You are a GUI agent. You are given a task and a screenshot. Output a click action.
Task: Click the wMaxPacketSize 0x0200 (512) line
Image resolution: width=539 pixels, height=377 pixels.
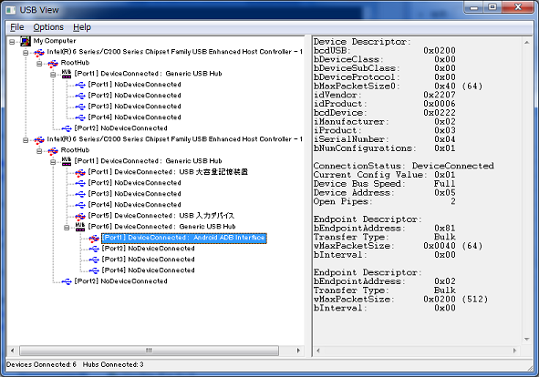(400, 299)
